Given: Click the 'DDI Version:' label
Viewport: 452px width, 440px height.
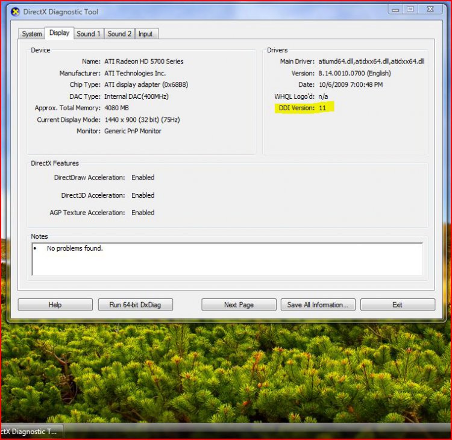Looking at the screenshot, I should (297, 108).
